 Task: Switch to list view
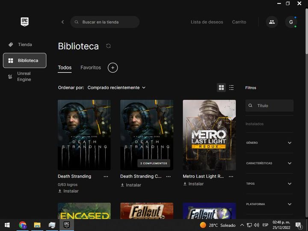[231, 88]
